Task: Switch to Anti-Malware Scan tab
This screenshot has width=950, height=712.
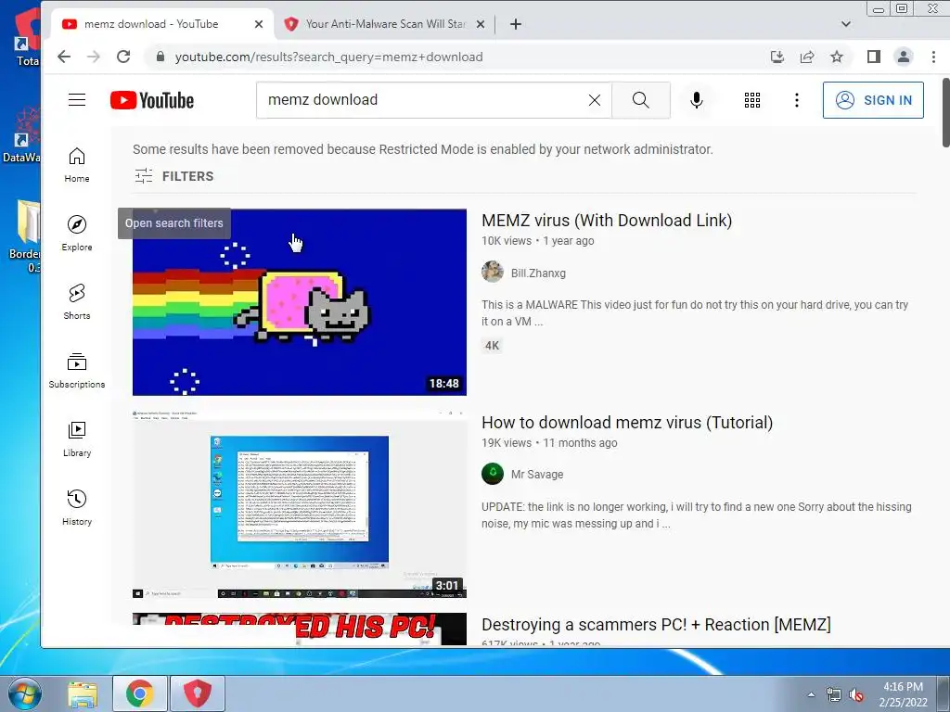Action: tap(385, 24)
